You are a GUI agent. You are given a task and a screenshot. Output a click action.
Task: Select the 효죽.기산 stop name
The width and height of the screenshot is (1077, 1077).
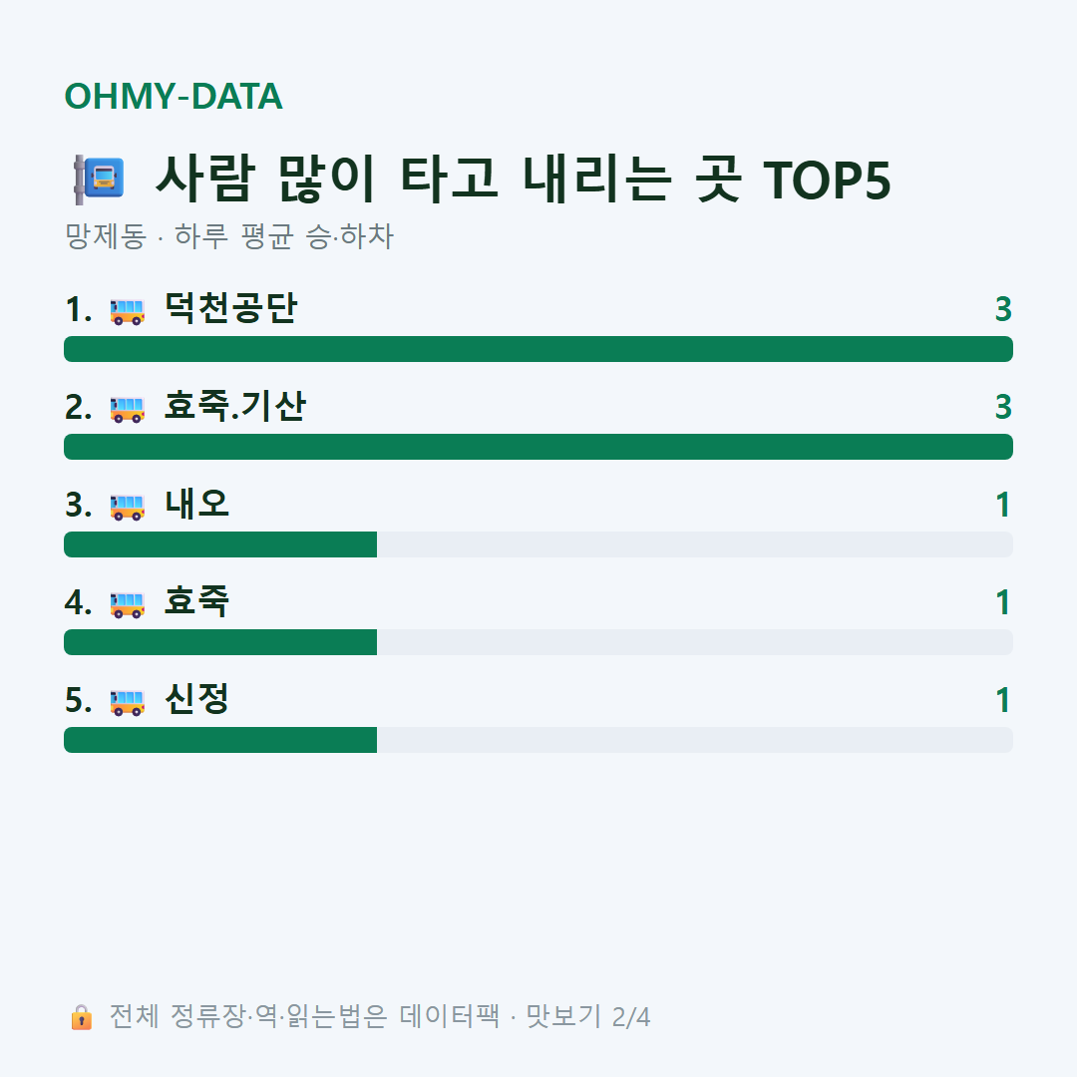pos(235,405)
